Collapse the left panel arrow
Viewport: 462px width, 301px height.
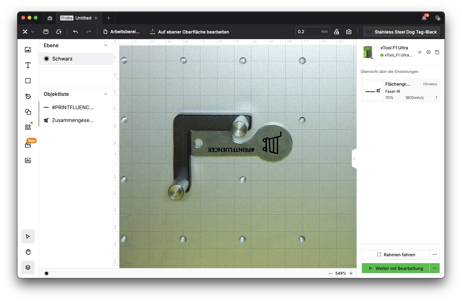point(116,154)
